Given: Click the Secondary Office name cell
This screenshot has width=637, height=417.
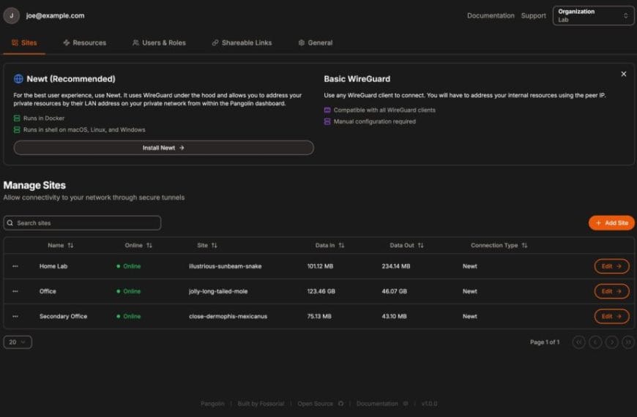Looking at the screenshot, I should coord(63,316).
